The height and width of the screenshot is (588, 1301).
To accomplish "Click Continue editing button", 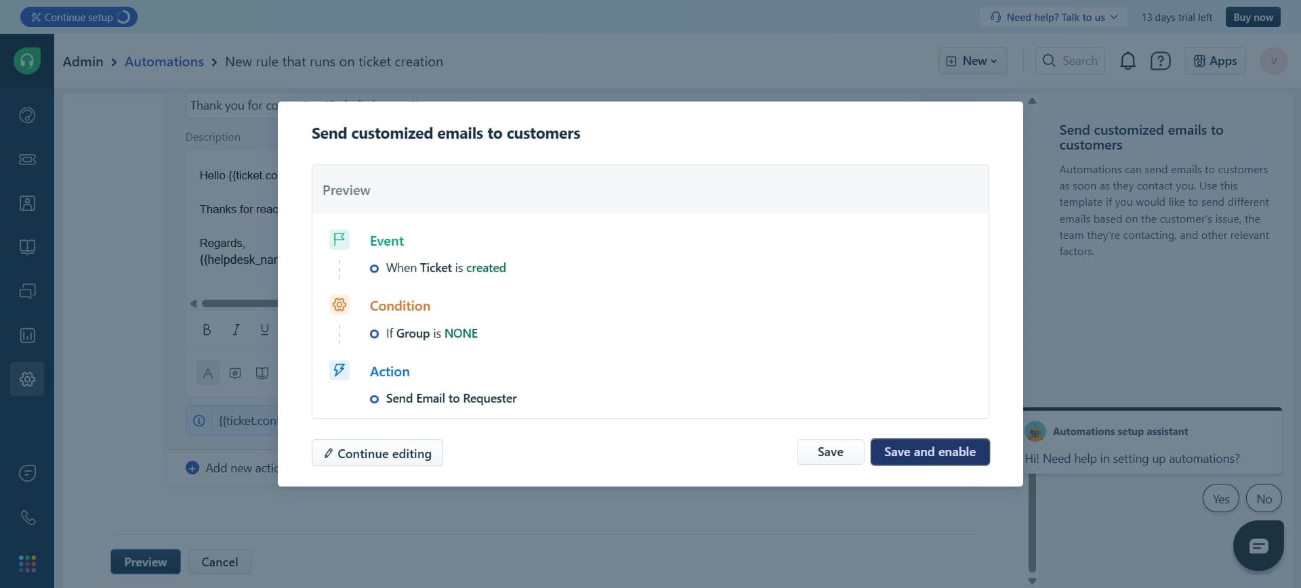I will 377,453.
